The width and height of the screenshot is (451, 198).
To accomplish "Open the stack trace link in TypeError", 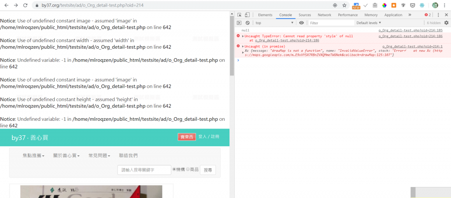I will tap(287, 40).
